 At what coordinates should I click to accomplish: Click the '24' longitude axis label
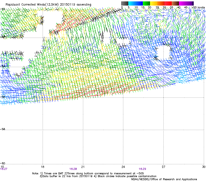tap(123, 167)
